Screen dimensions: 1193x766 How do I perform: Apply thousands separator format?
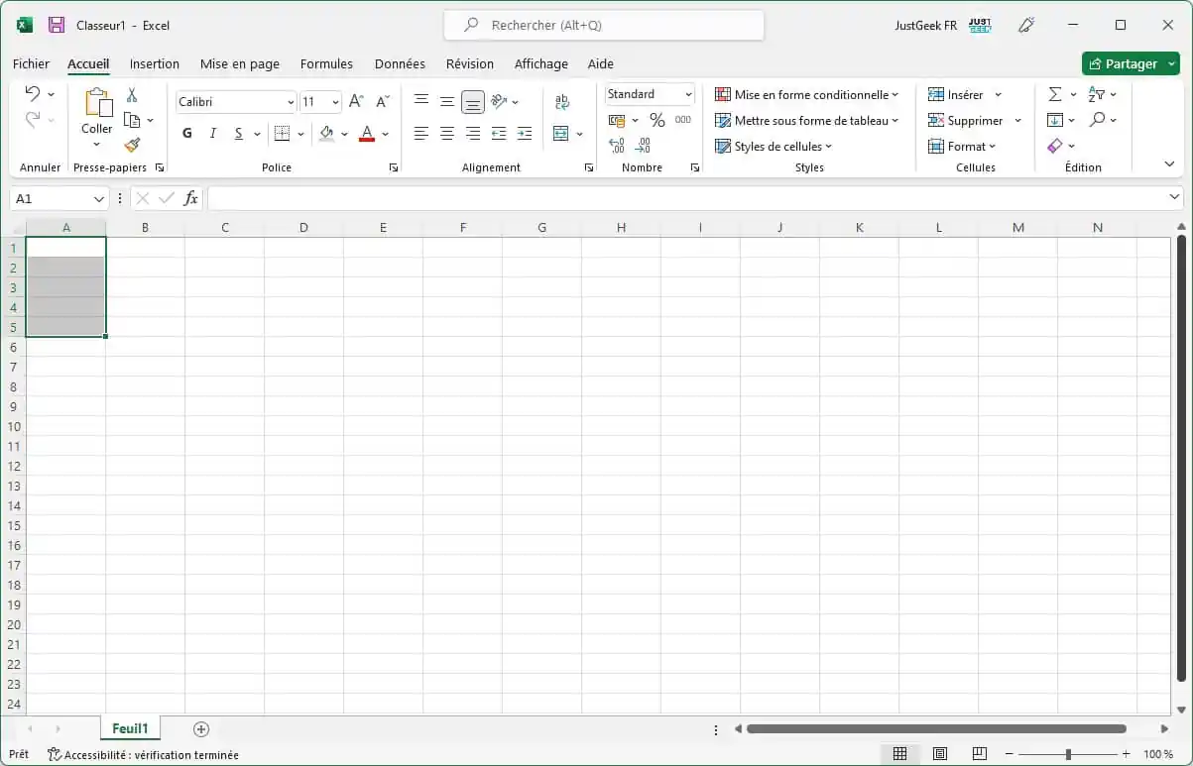pyautogui.click(x=682, y=120)
